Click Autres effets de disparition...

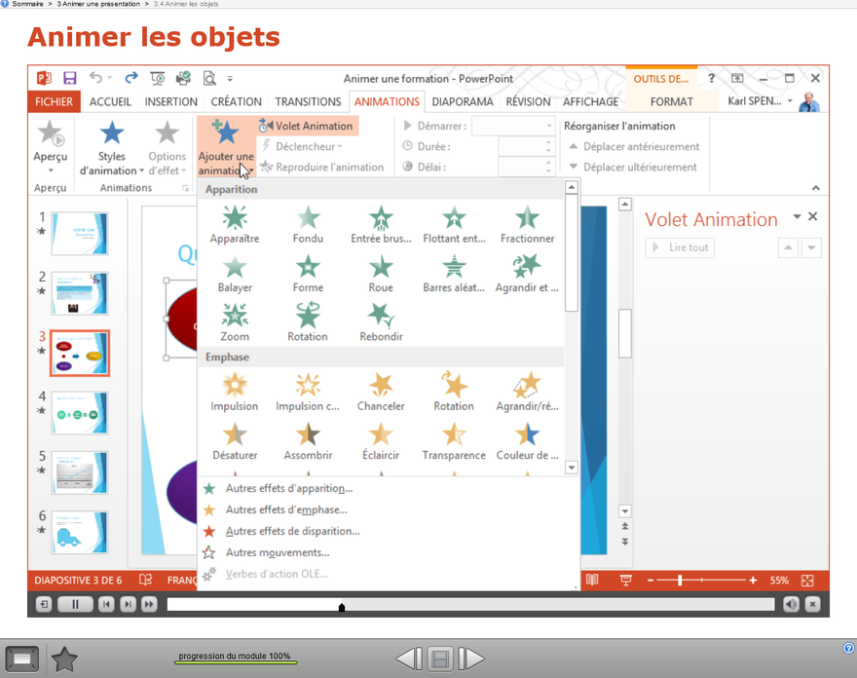pyautogui.click(x=292, y=531)
